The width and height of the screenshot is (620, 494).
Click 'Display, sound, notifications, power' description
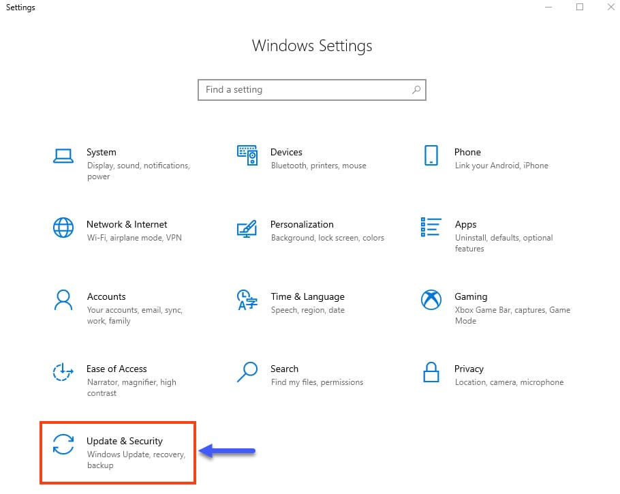(138, 171)
